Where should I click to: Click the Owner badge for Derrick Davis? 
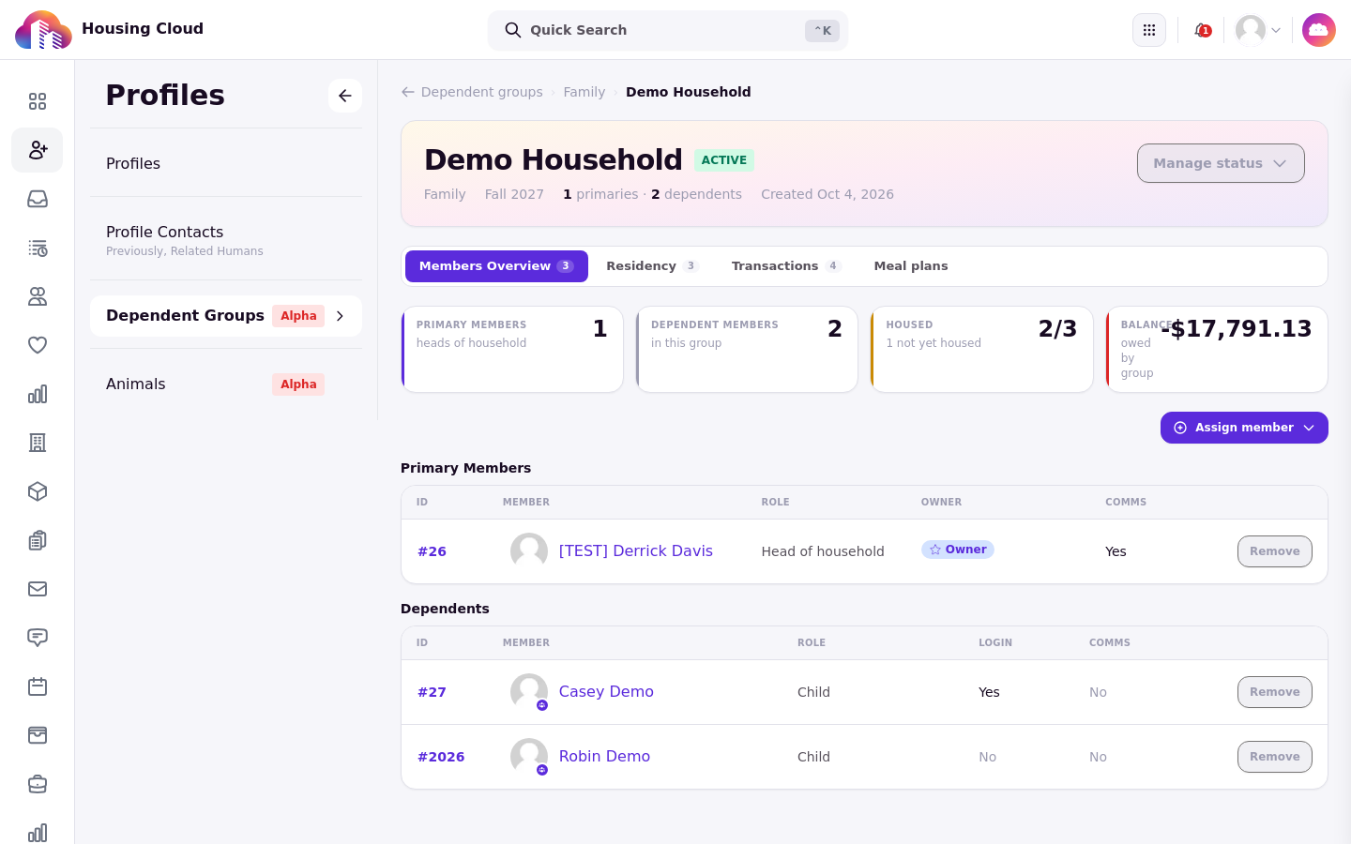point(958,550)
